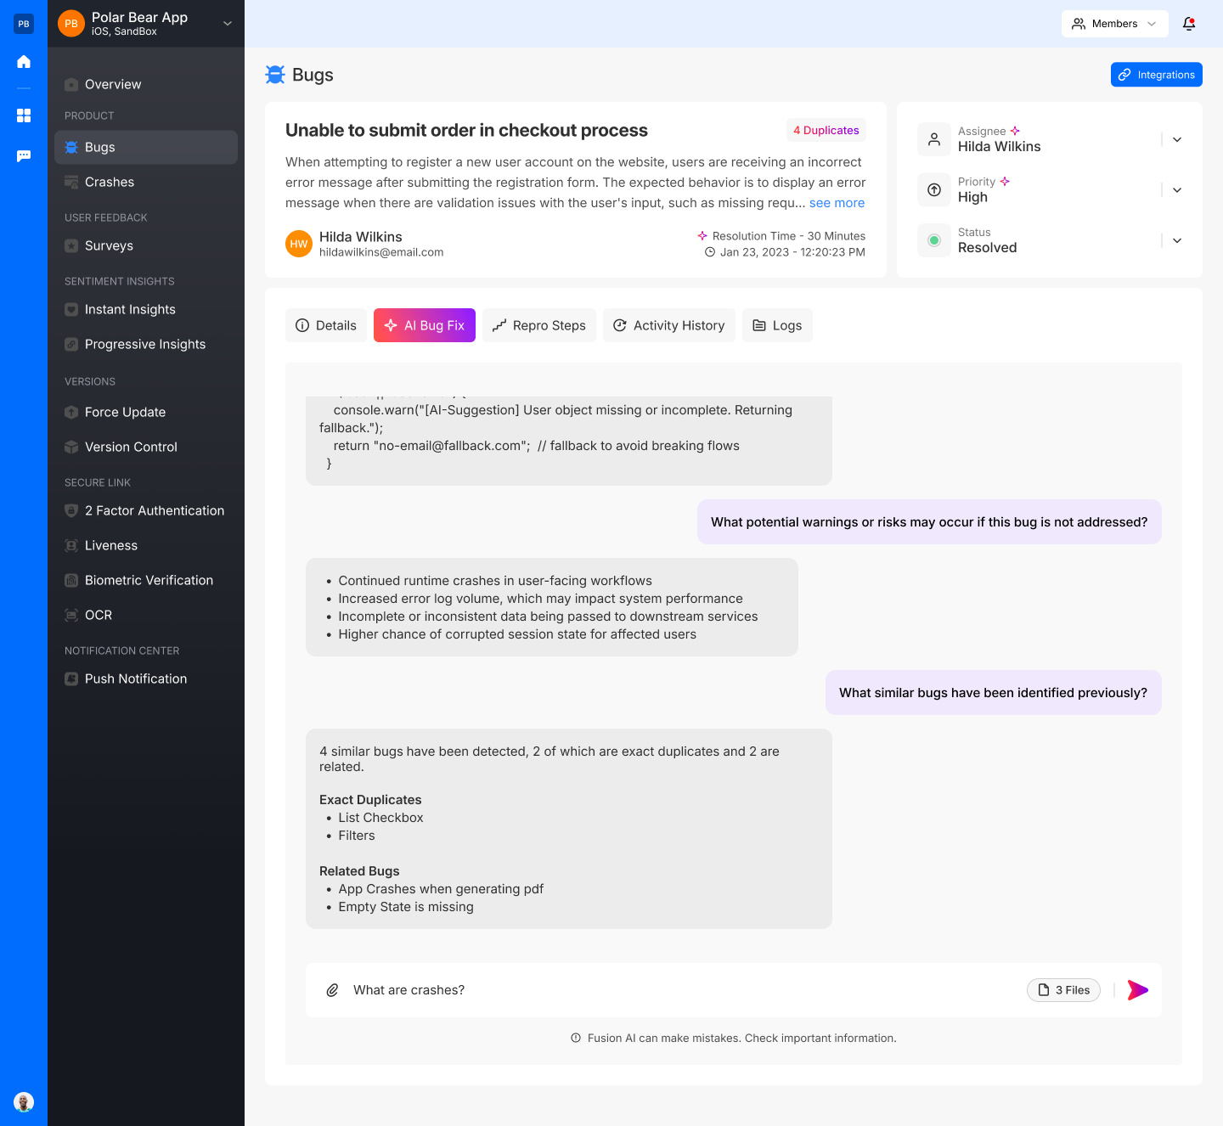Switch to the Activity History tab

(668, 325)
